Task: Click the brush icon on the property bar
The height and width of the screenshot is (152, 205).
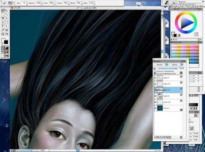Action: 5,3
